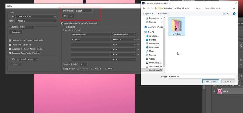Open the pinned Pictures quick access entry

pos(152,22)
